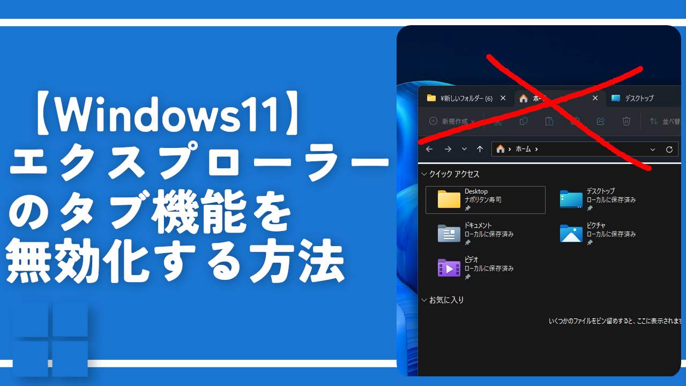Screen dimensions: 686x386
Task: Select the ホーム tab in Explorer
Action: (560, 98)
